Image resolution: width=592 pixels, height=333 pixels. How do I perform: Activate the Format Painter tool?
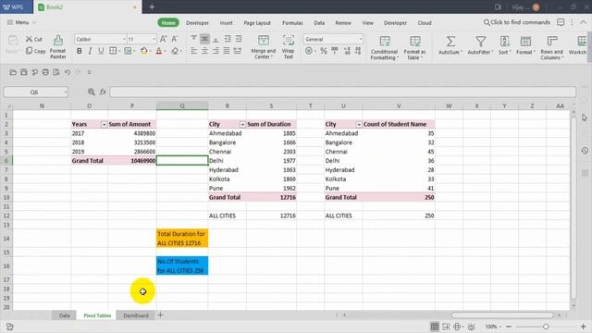coord(57,47)
